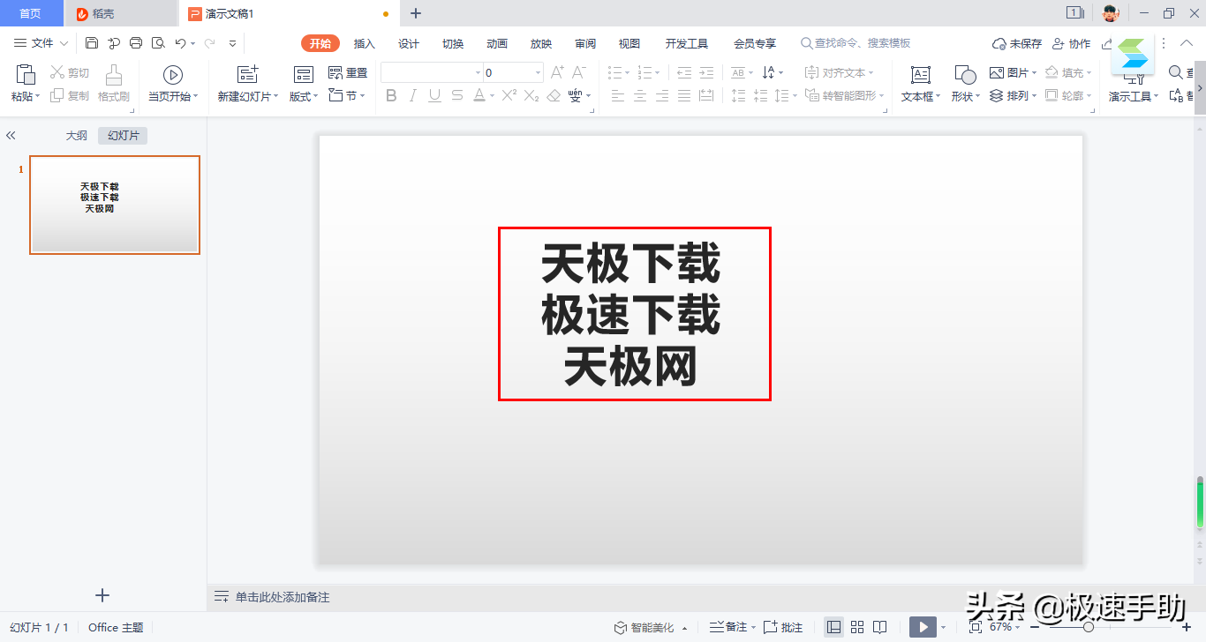This screenshot has height=642, width=1206.
Task: Click the Text Box (文本框) icon
Action: 921,74
